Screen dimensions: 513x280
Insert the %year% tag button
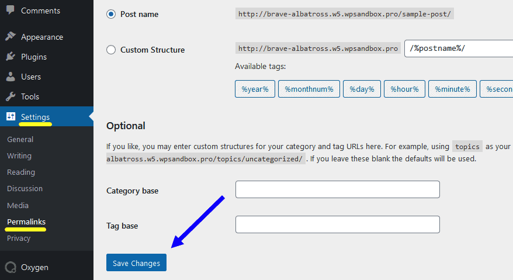[255, 89]
